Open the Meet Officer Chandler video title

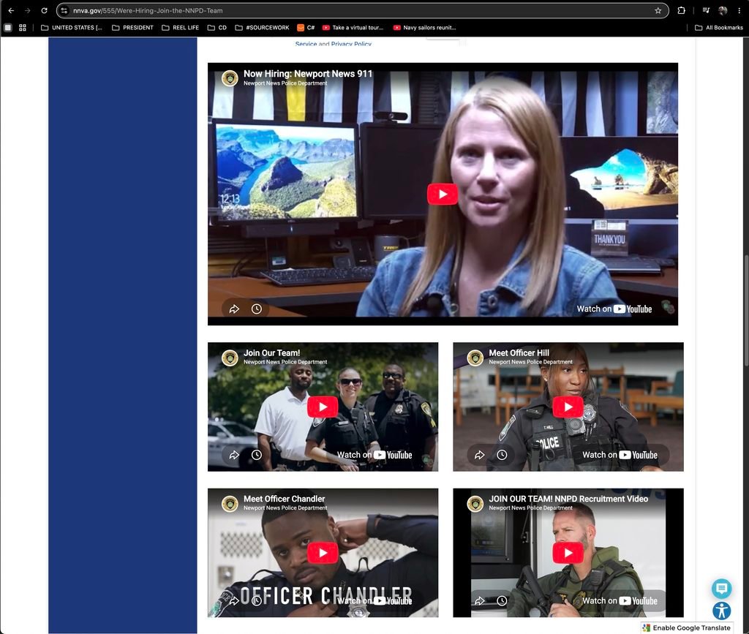coord(285,499)
